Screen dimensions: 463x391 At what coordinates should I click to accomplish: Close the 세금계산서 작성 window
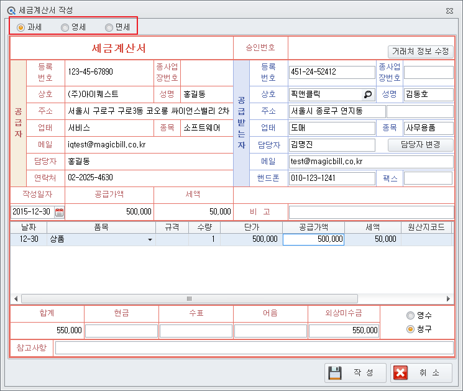[x=449, y=11]
